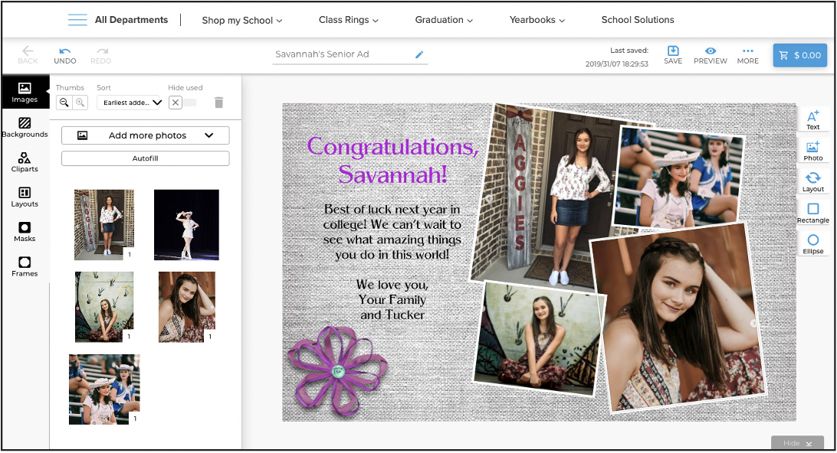
Task: Open the Sort dropdown 'Earliest added'
Action: point(130,103)
